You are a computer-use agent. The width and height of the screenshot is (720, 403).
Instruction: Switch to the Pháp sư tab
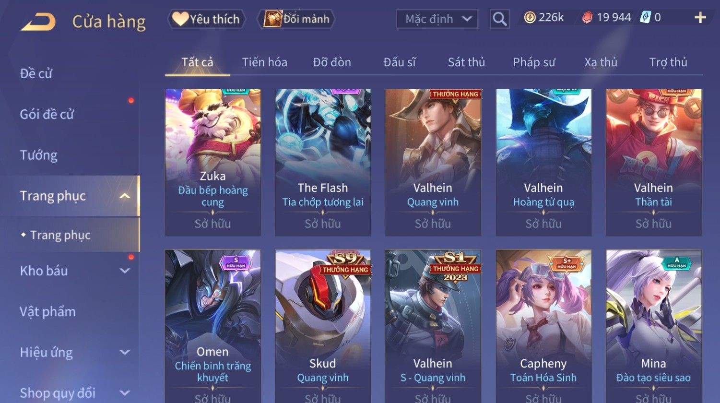[x=534, y=62]
